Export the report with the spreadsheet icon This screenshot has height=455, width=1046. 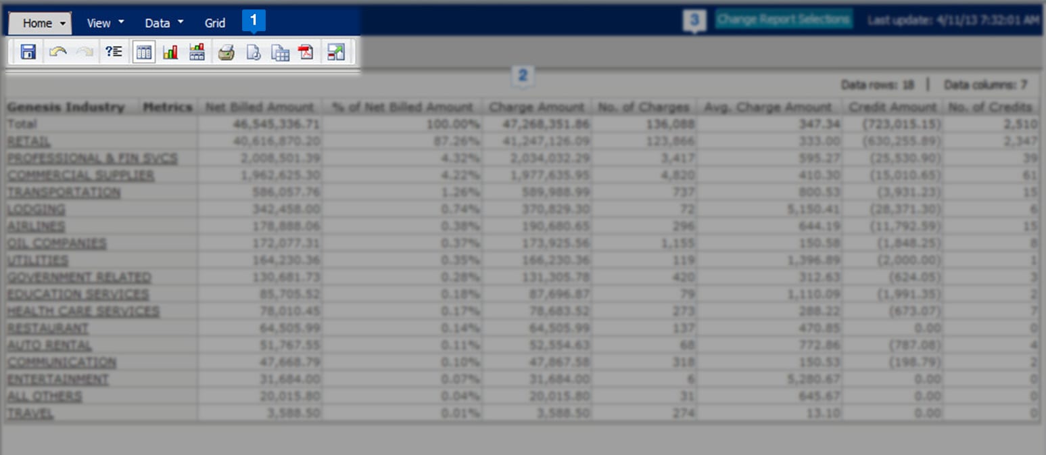(280, 52)
